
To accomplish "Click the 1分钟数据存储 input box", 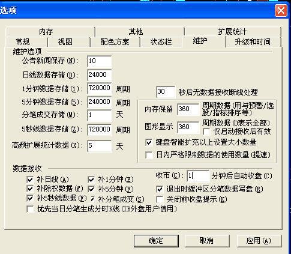I will click(x=100, y=88).
